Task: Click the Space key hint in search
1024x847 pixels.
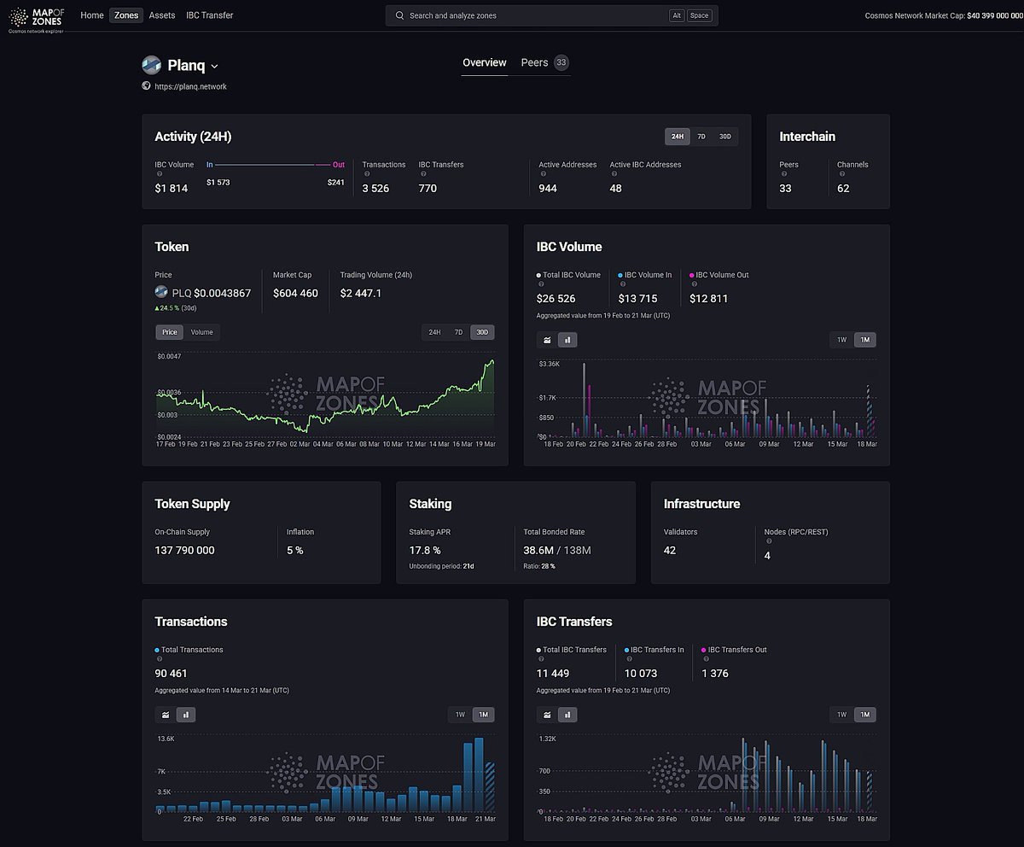Action: click(700, 15)
